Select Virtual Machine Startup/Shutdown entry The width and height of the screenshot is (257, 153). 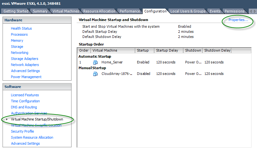pyautogui.click(x=37, y=119)
